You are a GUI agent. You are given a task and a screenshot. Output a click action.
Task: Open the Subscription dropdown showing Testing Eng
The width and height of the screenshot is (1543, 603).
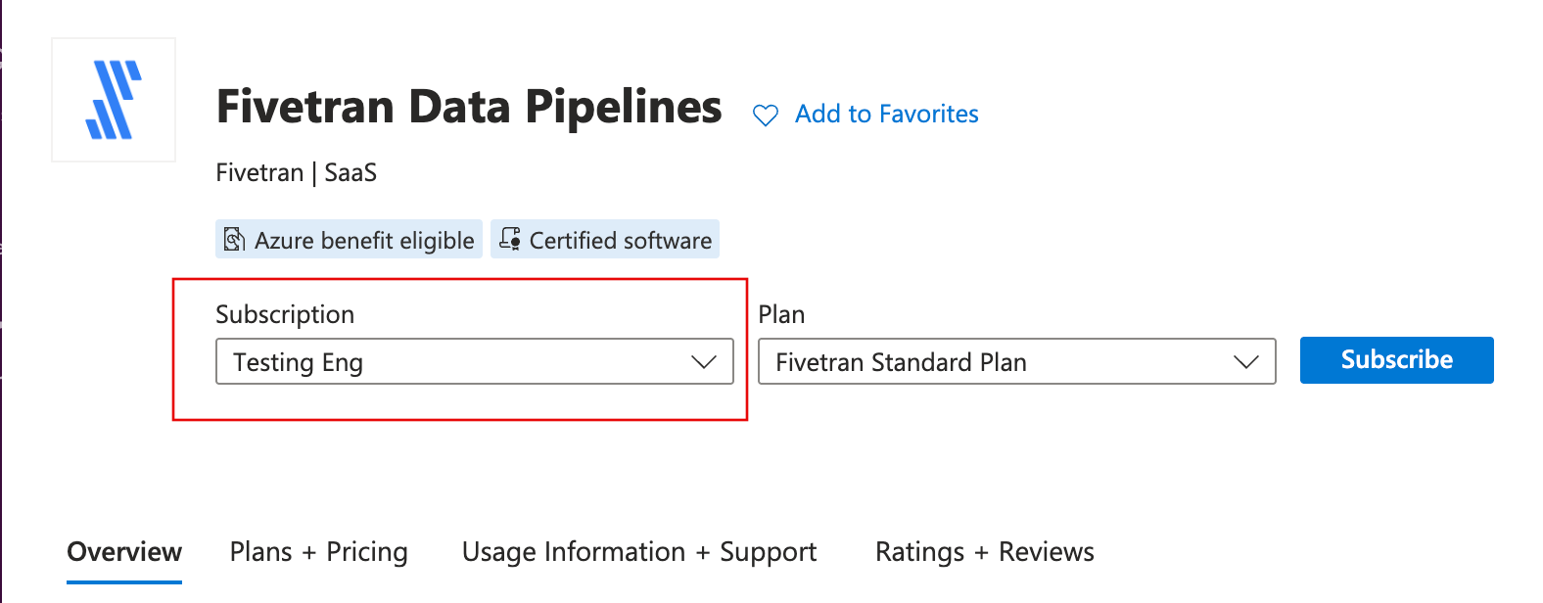[x=475, y=361]
